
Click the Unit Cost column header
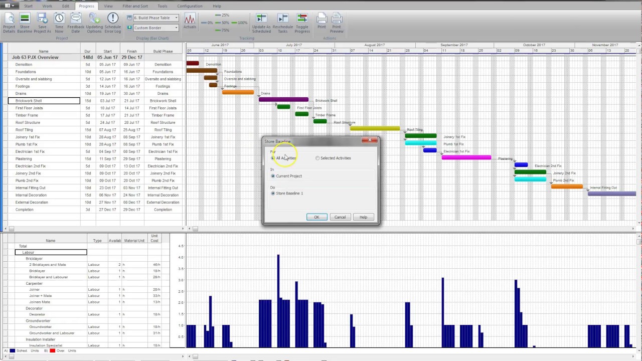[154, 238]
